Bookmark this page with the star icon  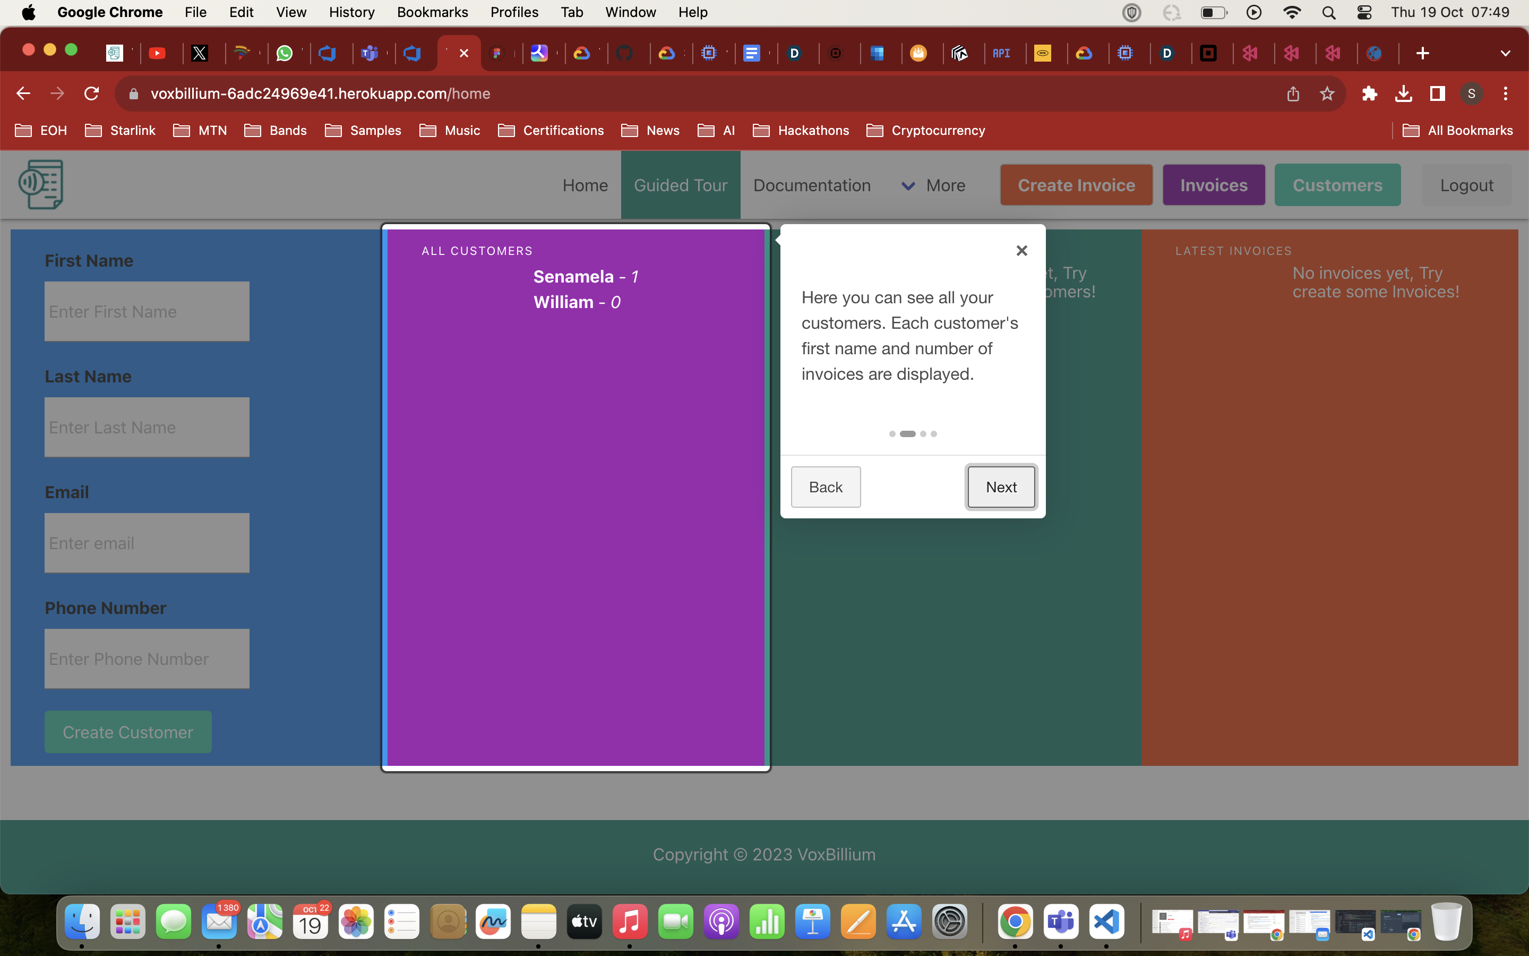(1326, 93)
